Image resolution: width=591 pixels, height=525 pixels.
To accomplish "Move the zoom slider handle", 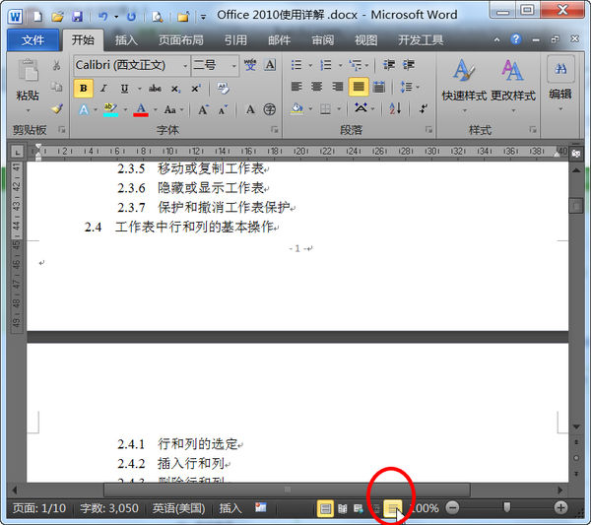I will point(507,507).
